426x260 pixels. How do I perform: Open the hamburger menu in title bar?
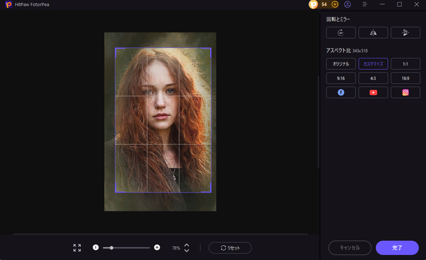click(365, 4)
